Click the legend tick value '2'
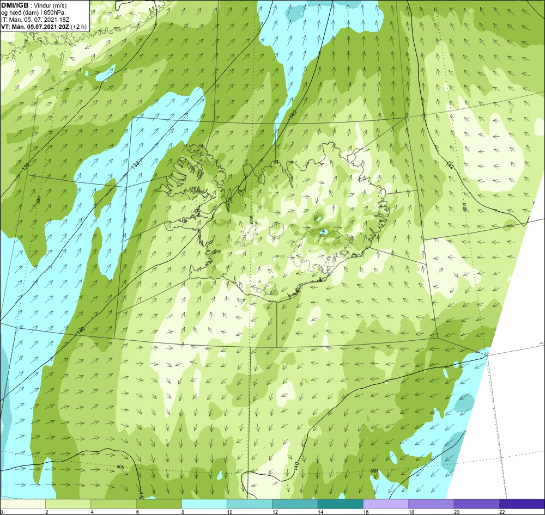Viewport: 545px width, 515px height. tap(46, 512)
